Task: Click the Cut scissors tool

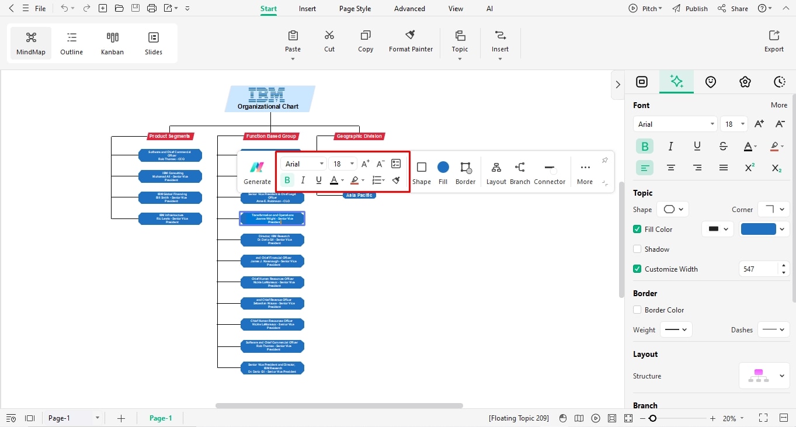Action: click(329, 41)
